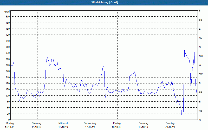208x130 pixels.
Task: Select the Samstag day label
Action: (x=143, y=123)
